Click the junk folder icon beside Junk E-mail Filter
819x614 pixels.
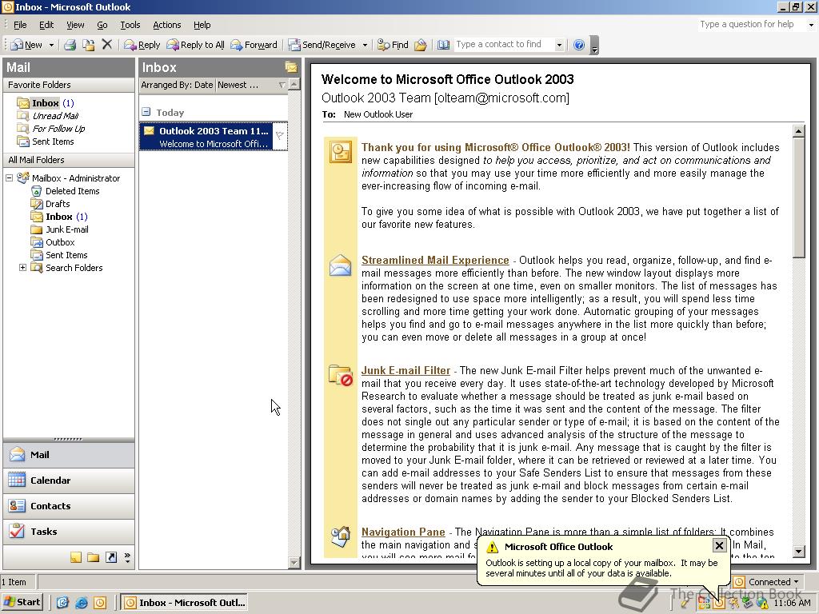pyautogui.click(x=341, y=375)
